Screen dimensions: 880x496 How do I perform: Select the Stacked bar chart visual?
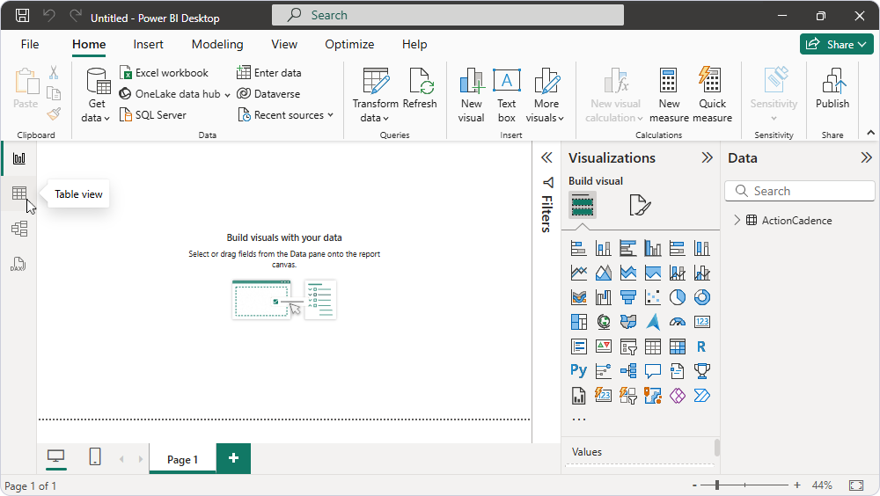[x=579, y=248]
